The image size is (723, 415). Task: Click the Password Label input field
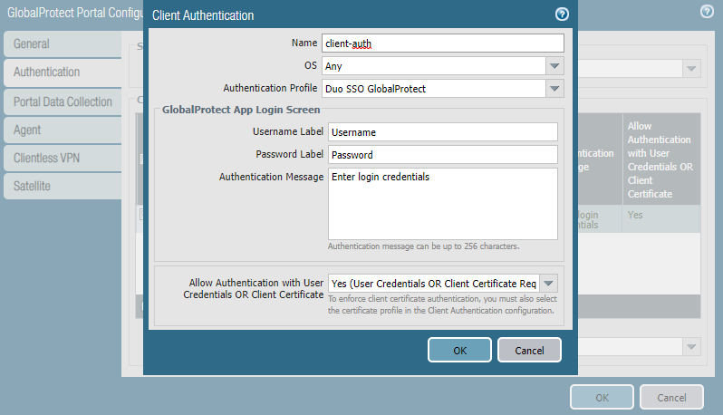tap(443, 154)
